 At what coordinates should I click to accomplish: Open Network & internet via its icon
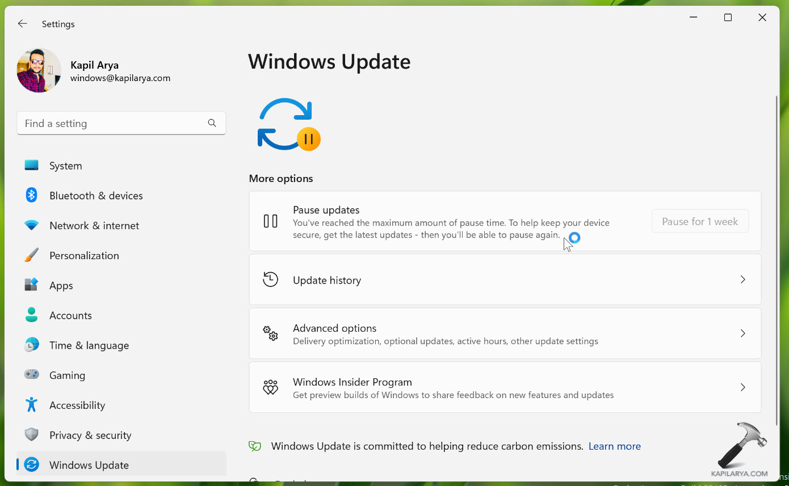point(31,225)
